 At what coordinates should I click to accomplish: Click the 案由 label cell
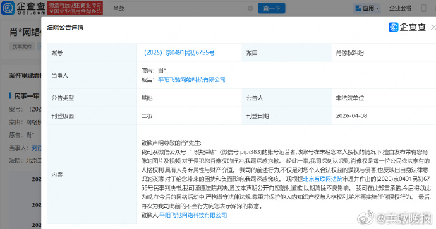287,52
